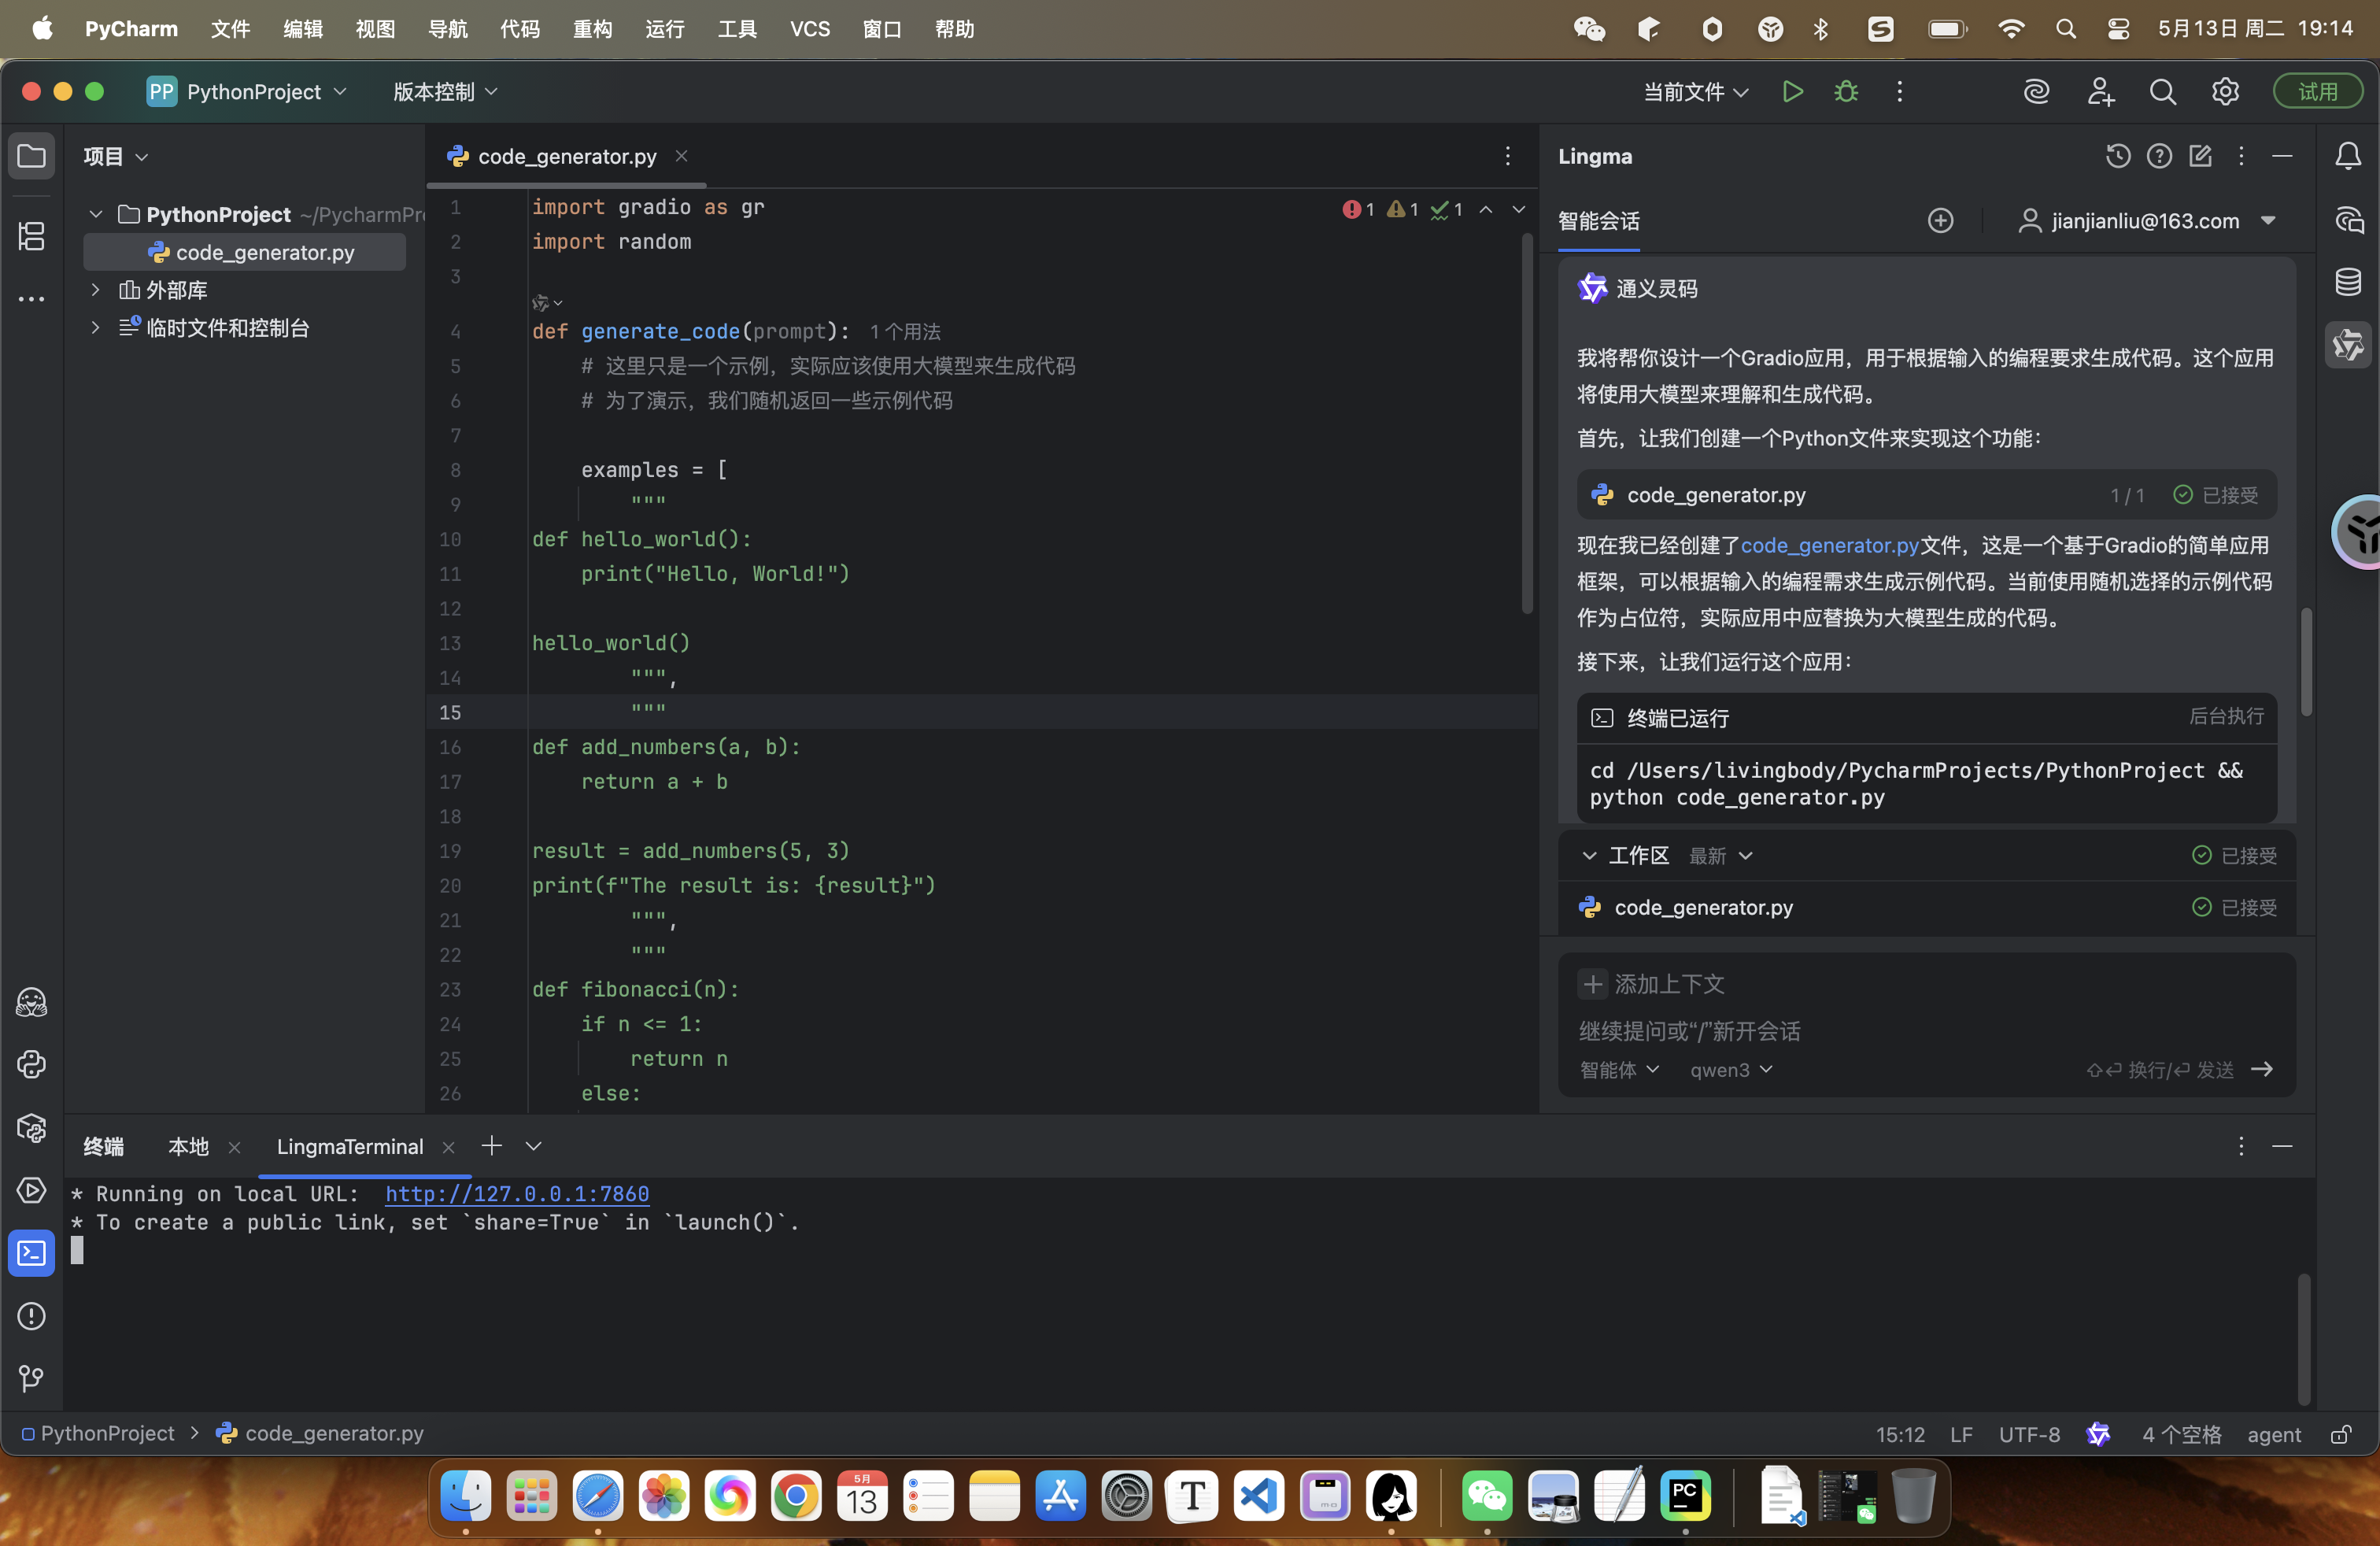Screen dimensions: 2380x1546
Task: Open the Structure tool window icon
Action: 32,236
